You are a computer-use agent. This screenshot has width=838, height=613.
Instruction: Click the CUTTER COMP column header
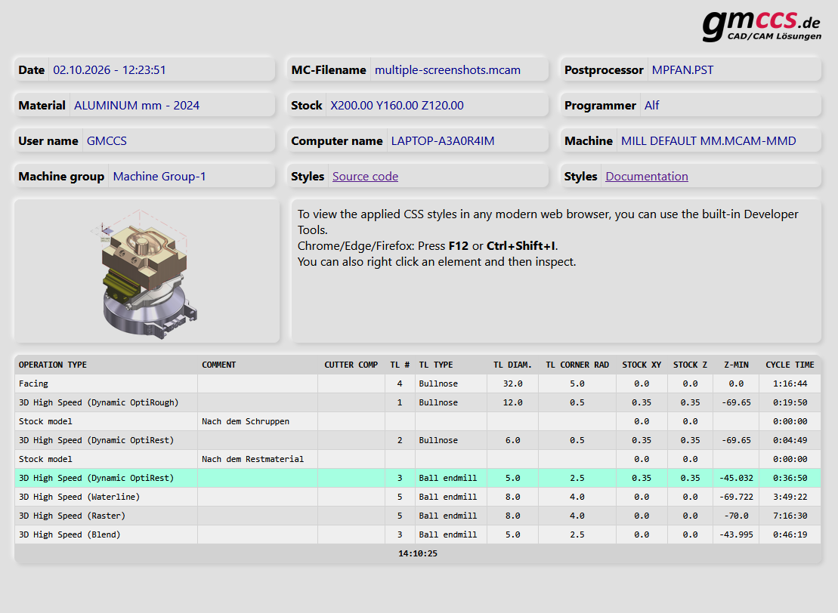(x=351, y=365)
